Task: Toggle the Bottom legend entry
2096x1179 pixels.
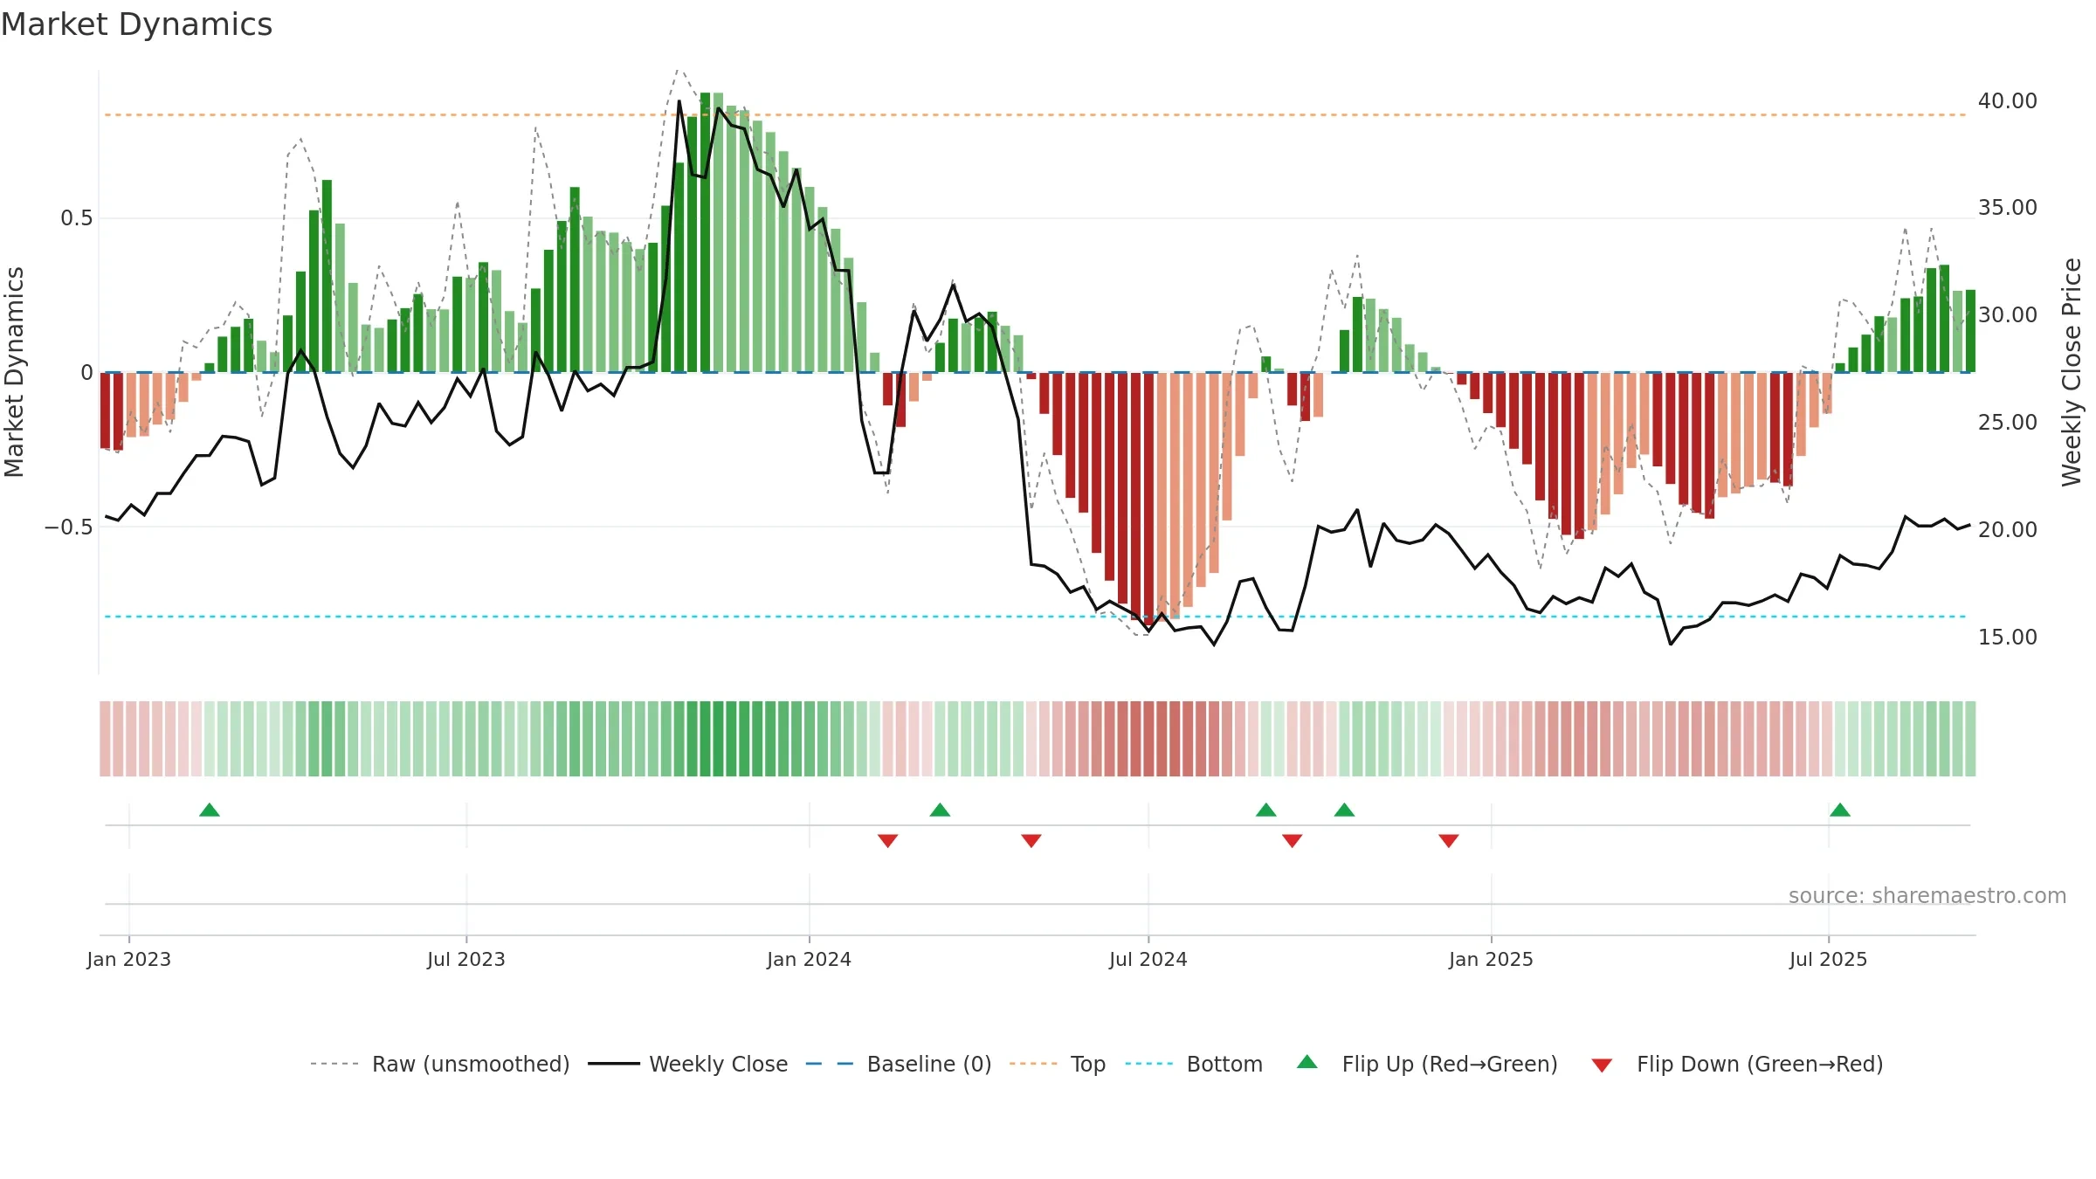Action: [x=1194, y=1064]
